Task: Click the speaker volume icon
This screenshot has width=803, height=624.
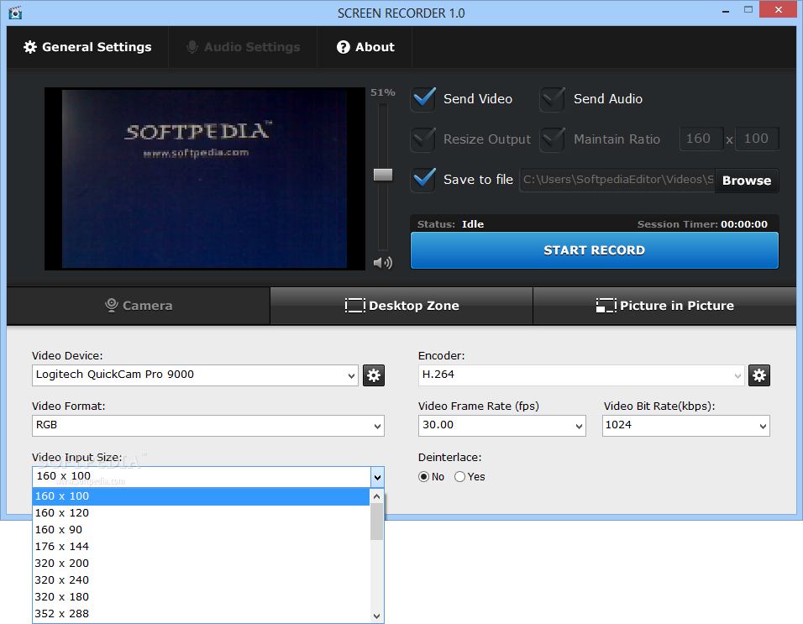Action: pos(382,263)
